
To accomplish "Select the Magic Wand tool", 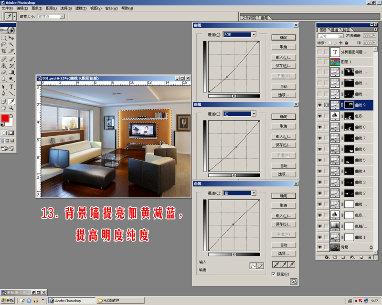I will [x=11, y=44].
